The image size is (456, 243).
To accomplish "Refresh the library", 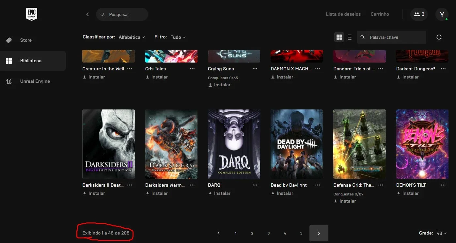I will (x=439, y=37).
